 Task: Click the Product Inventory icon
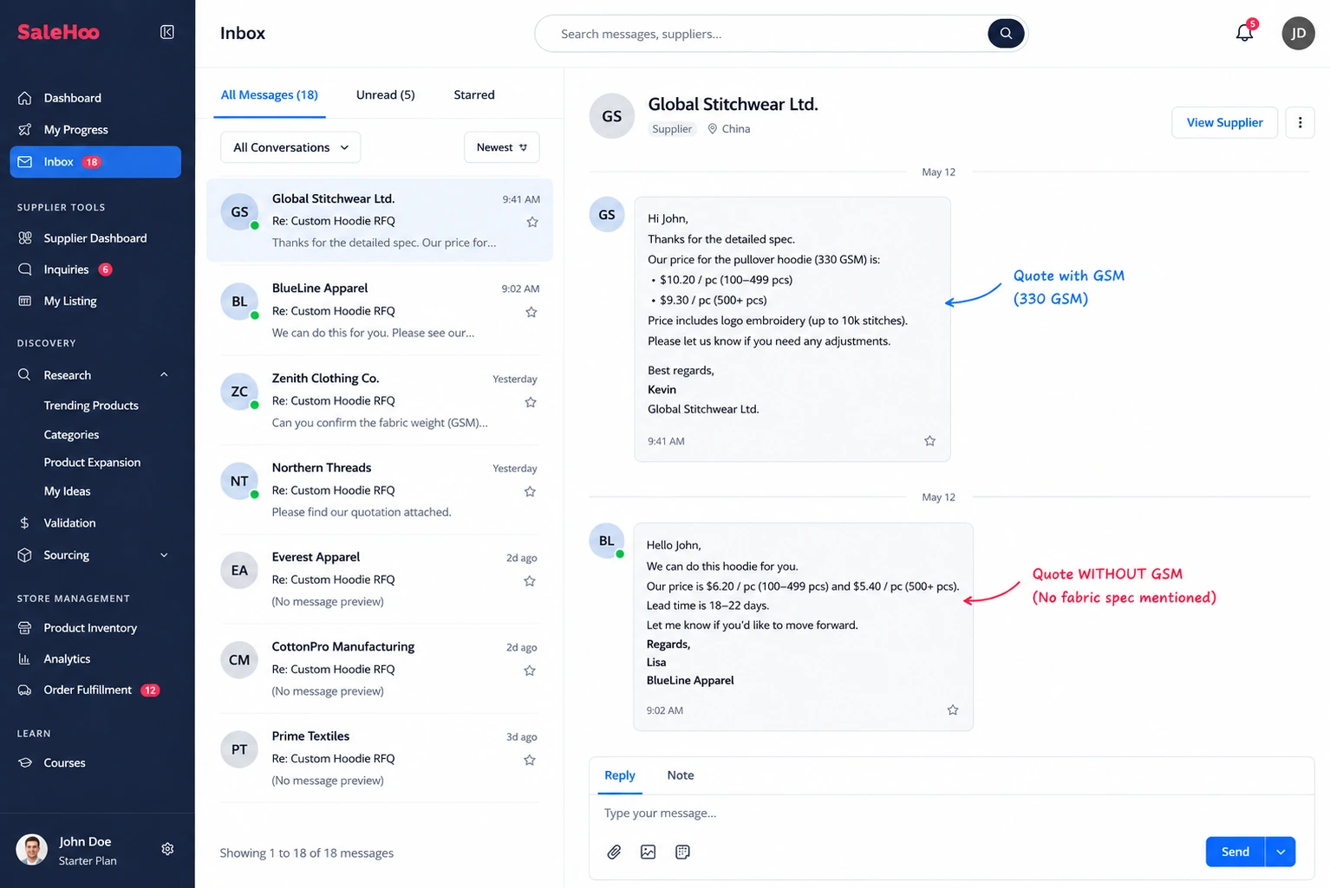tap(25, 627)
